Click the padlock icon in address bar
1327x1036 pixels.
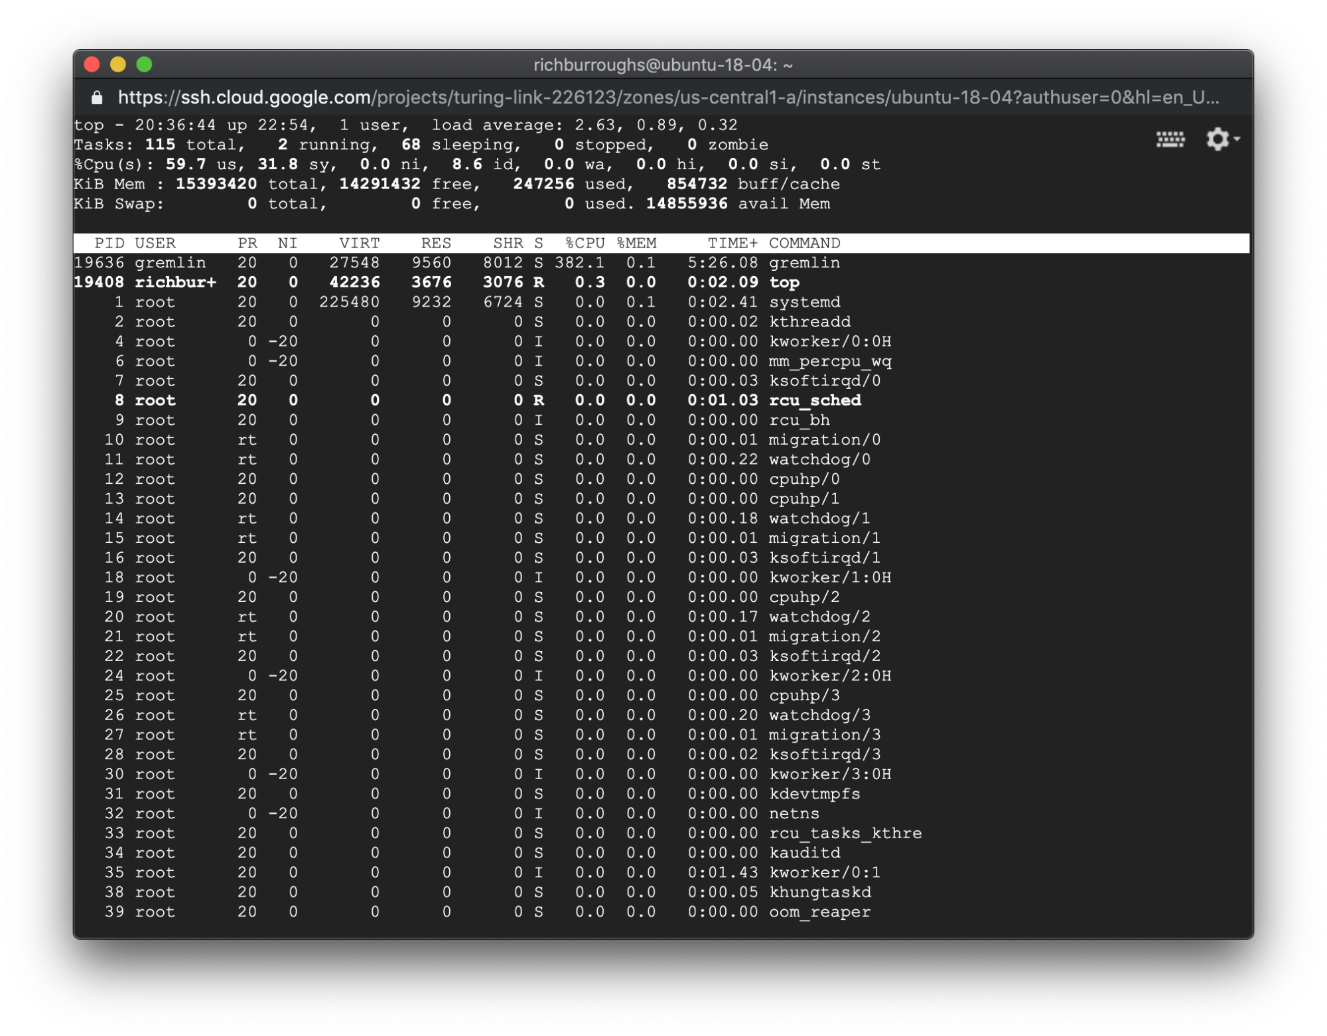coord(97,98)
